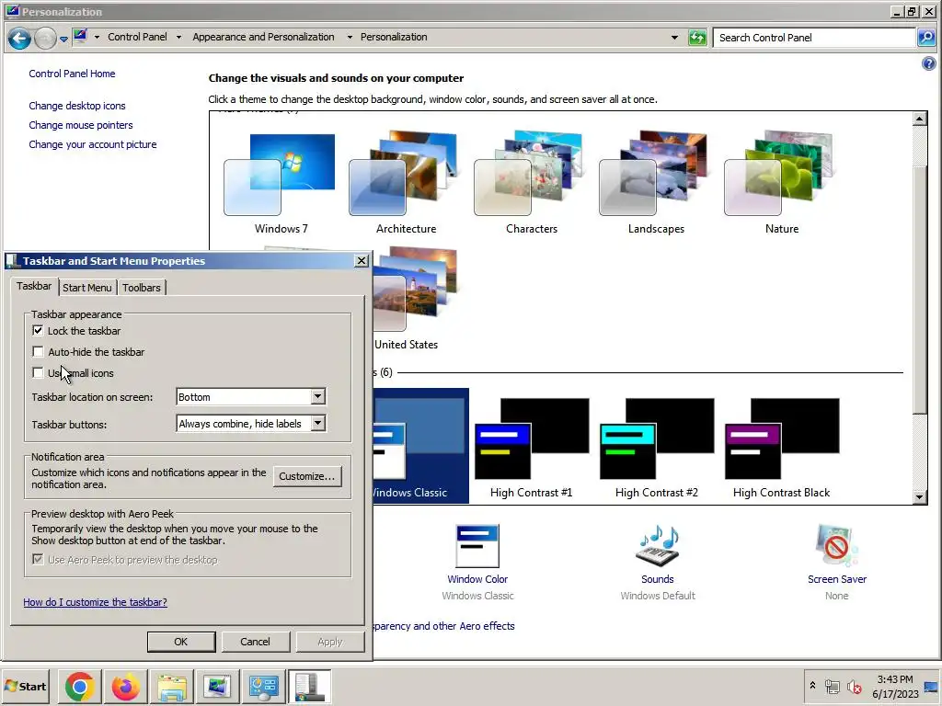This screenshot has height=706, width=942.
Task: Click the Forward navigation arrow
Action: (x=45, y=39)
